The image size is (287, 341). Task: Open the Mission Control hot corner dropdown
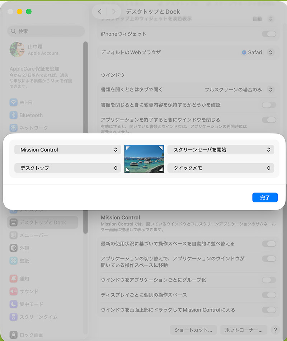68,150
